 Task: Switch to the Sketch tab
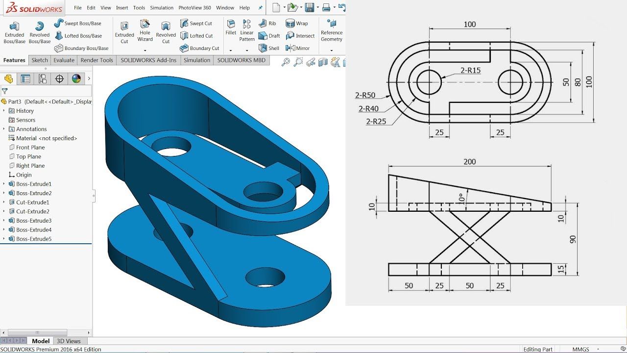click(40, 60)
